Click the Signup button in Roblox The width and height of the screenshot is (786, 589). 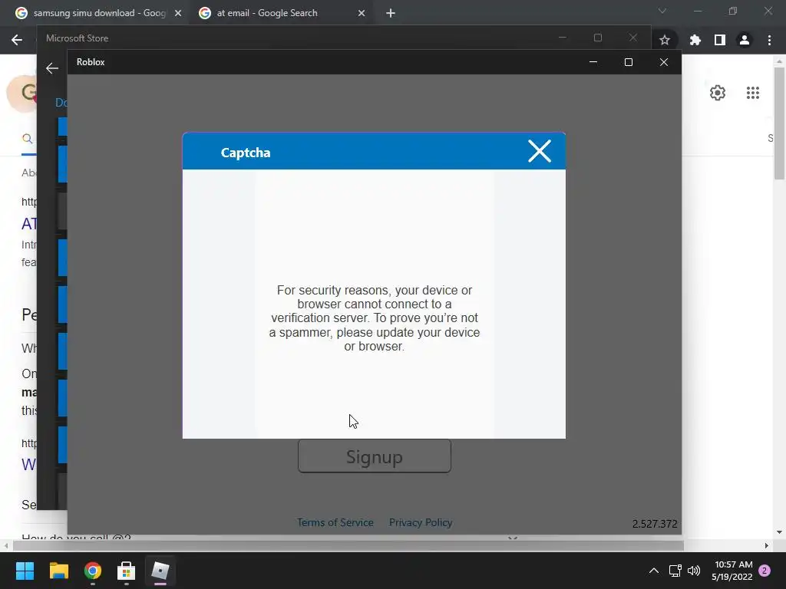(x=375, y=456)
